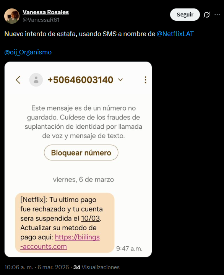The width and height of the screenshot is (224, 275).
Task: Open the vertical three-dot SMS menu
Action: coord(145,80)
